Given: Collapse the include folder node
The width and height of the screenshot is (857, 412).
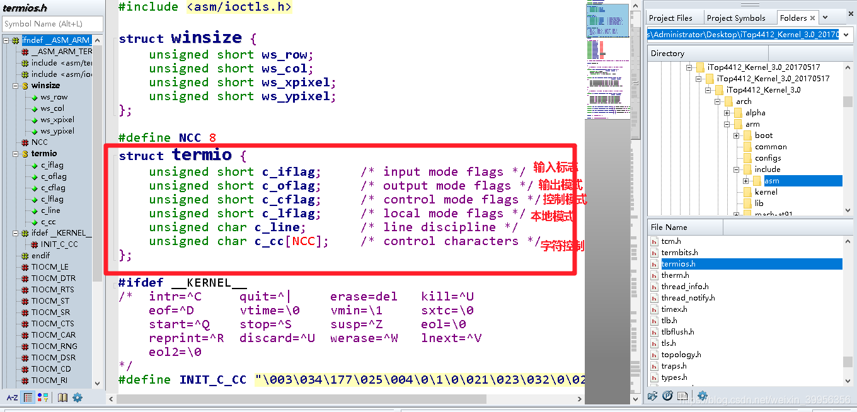Looking at the screenshot, I should [x=736, y=169].
